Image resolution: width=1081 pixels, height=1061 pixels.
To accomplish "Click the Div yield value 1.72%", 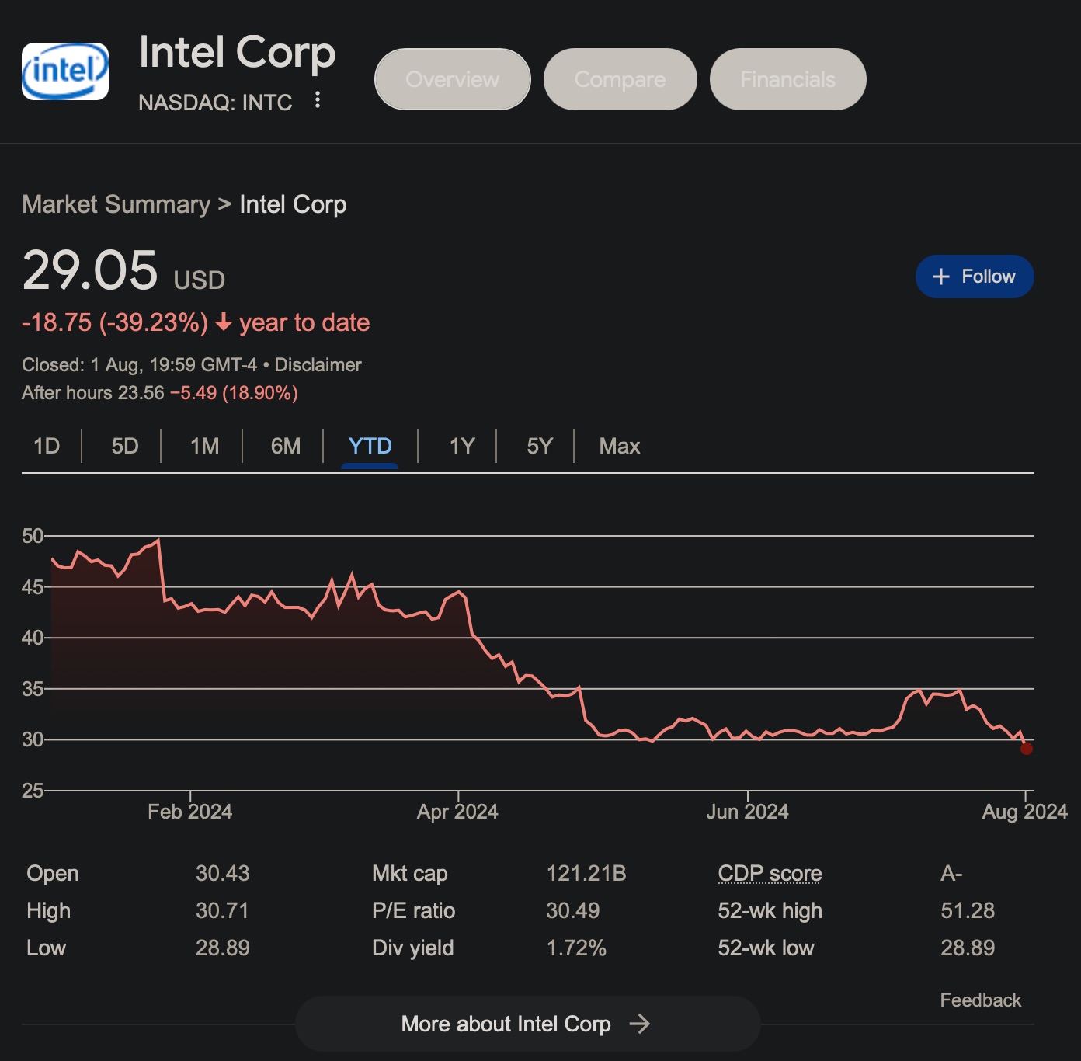I will click(x=576, y=948).
